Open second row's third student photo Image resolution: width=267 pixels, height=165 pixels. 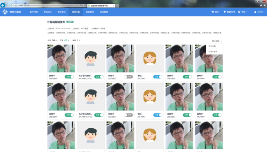point(120,97)
